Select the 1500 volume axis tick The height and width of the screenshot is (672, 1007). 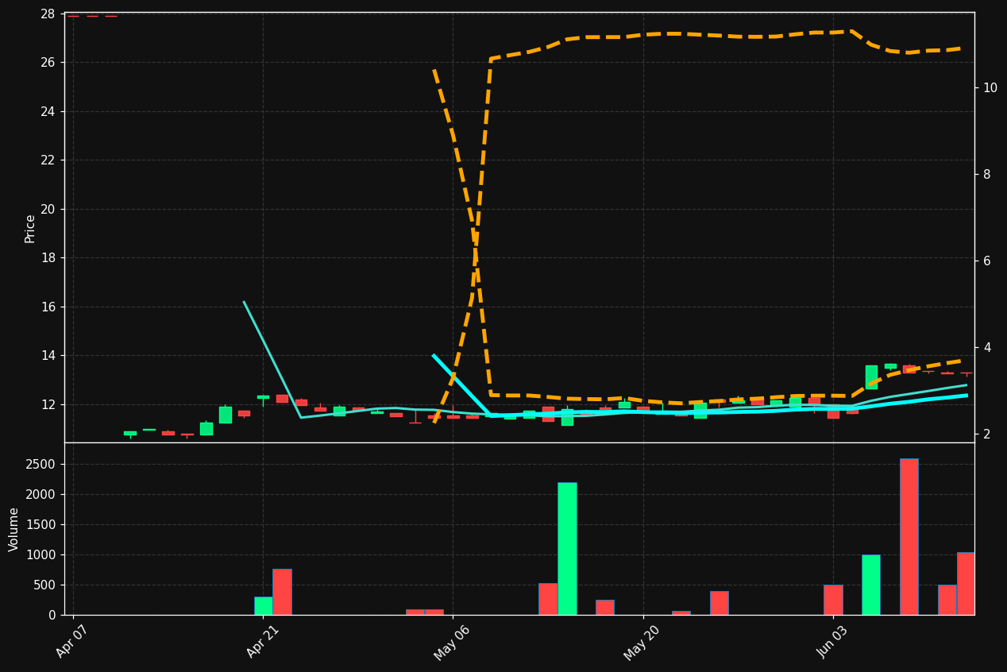41,524
